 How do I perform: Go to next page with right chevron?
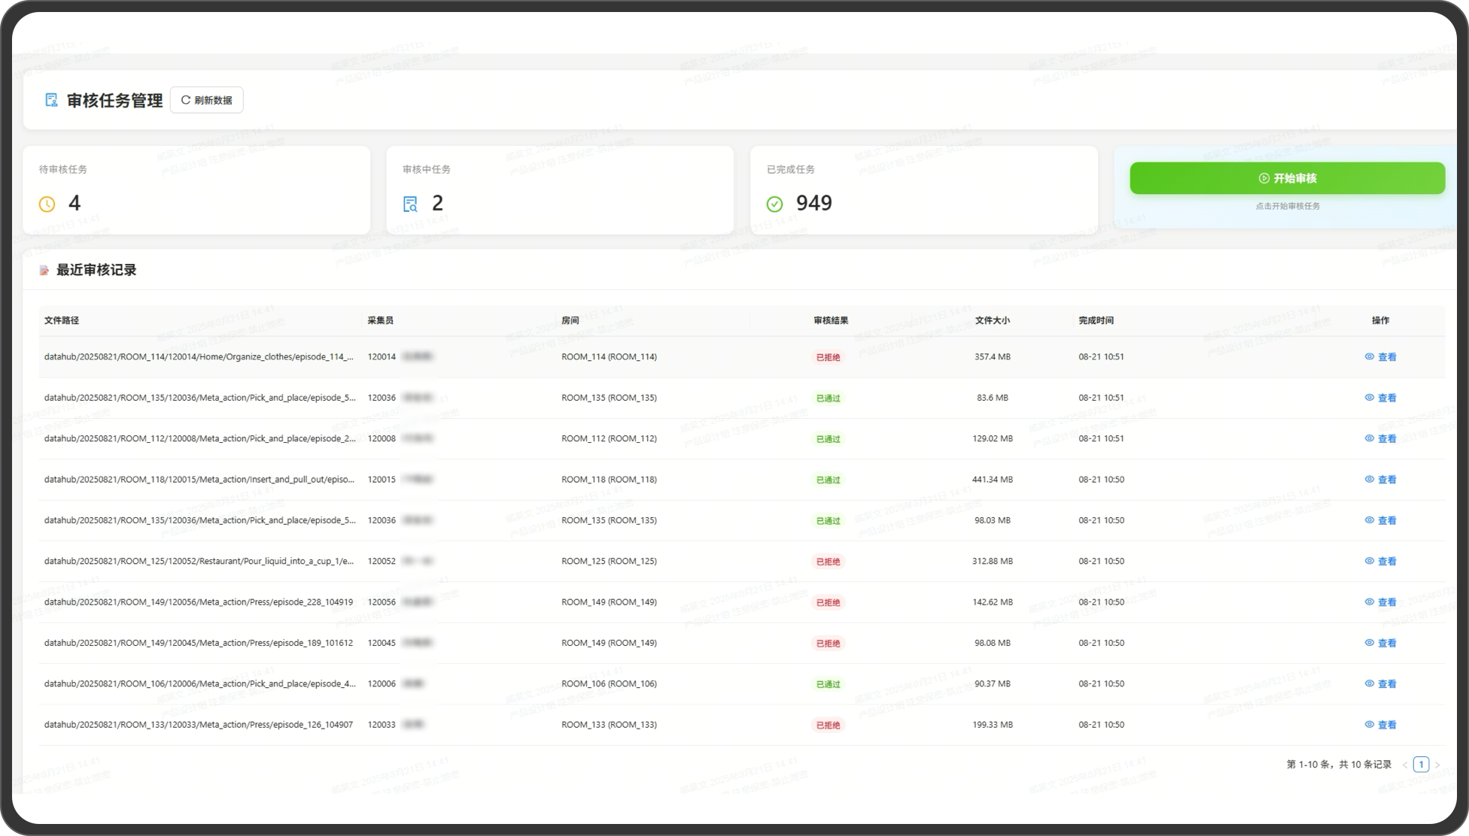click(x=1437, y=765)
